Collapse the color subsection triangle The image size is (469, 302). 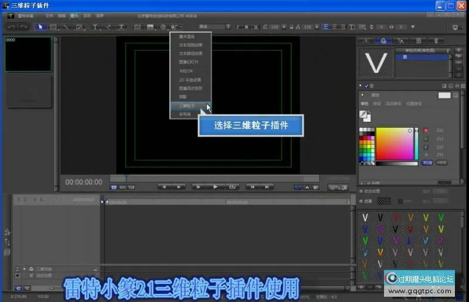[362, 95]
